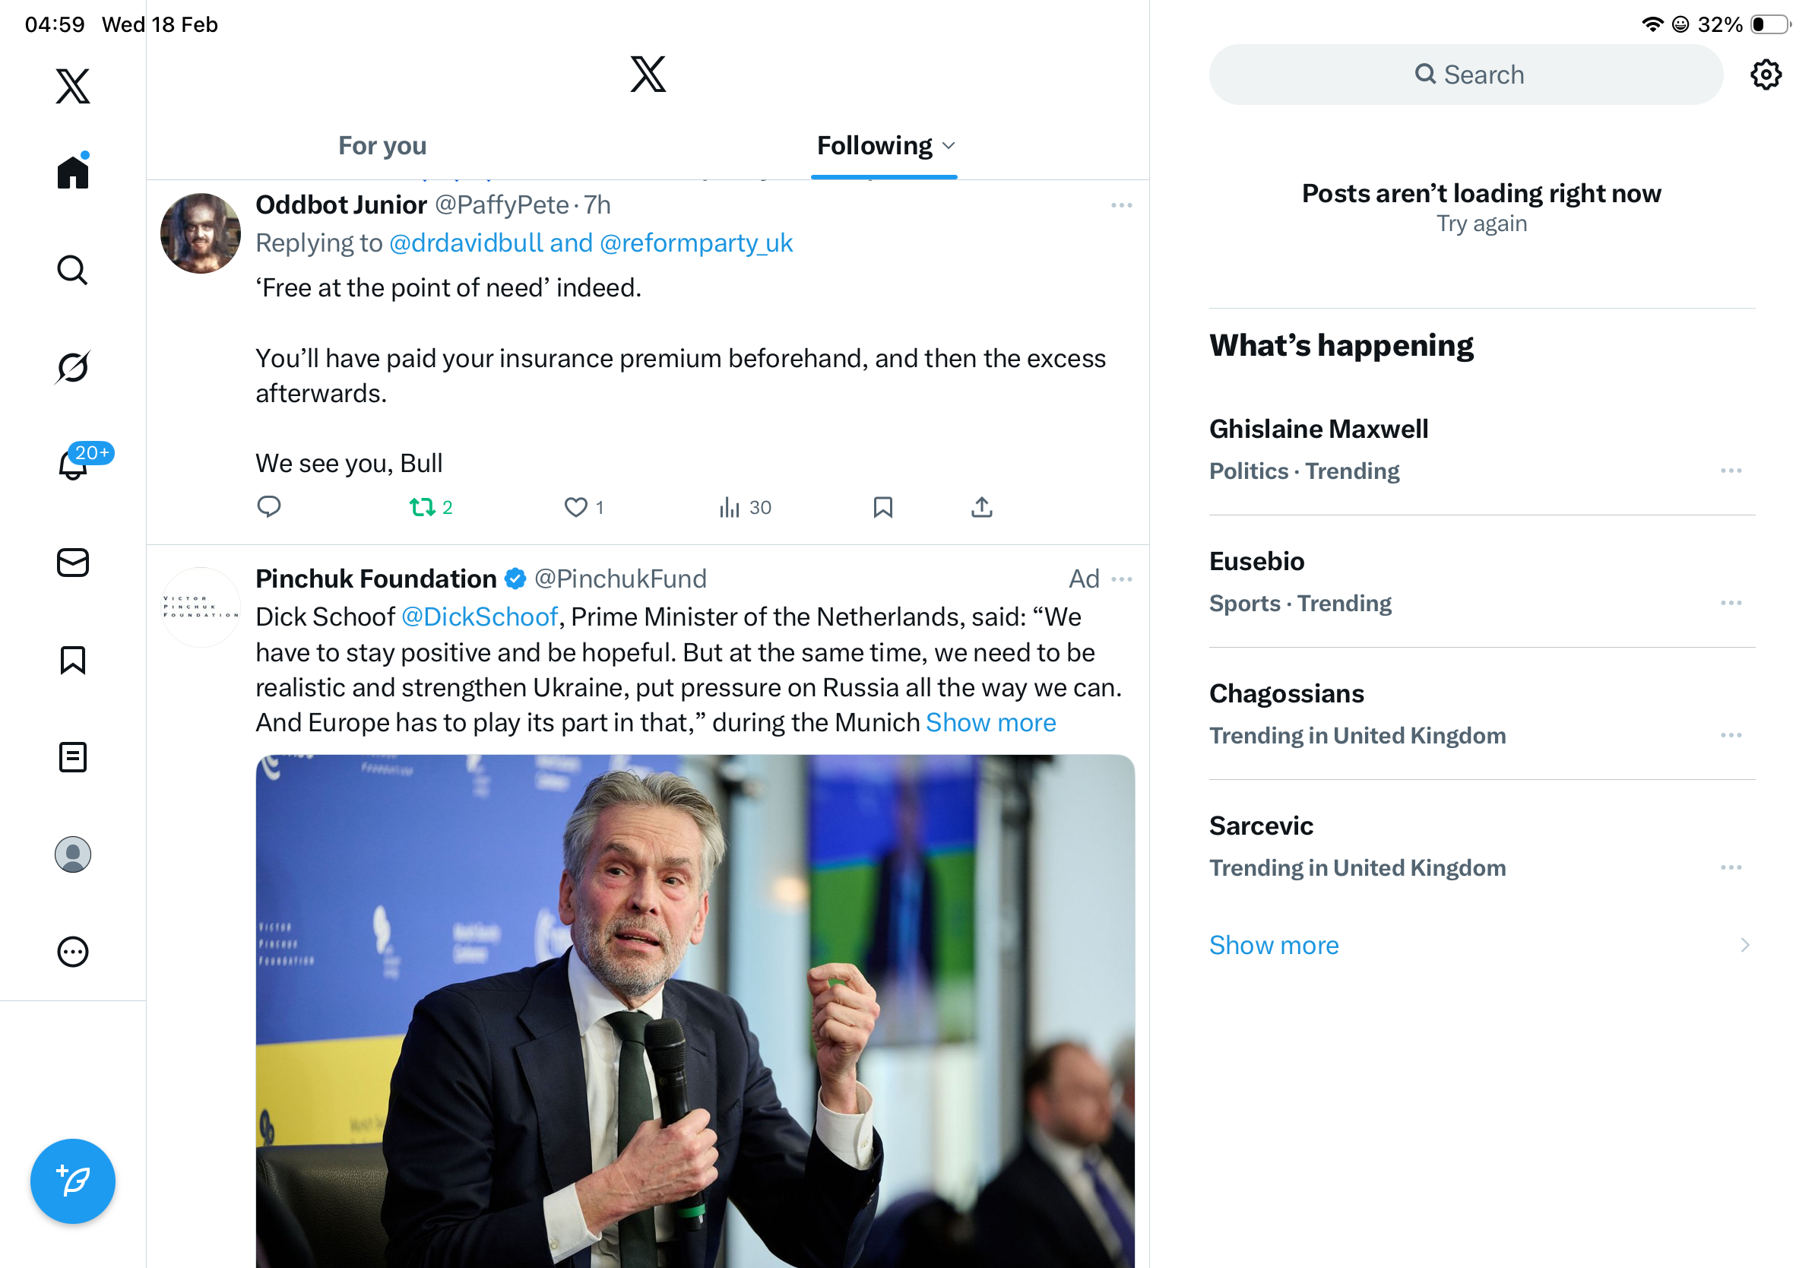The image size is (1815, 1268).
Task: Click Try again to reload posts
Action: point(1481,223)
